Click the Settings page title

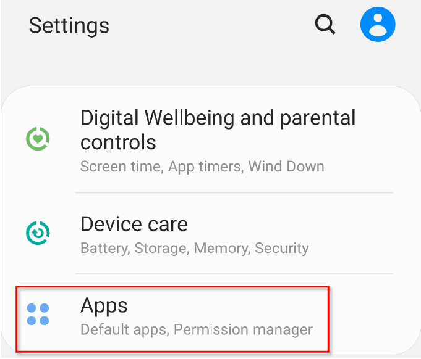(69, 25)
